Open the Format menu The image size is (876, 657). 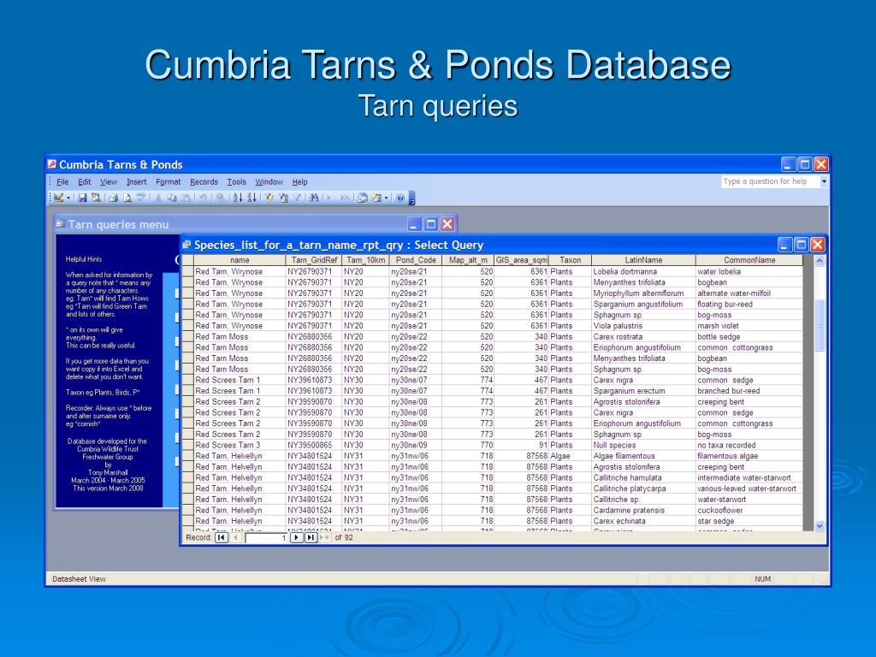point(169,182)
